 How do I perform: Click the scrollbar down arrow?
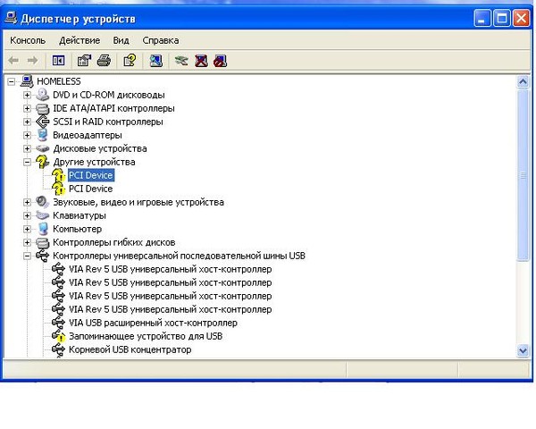pyautogui.click(x=524, y=350)
